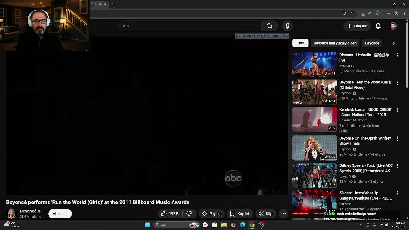The image size is (409, 230).
Task: Click Kaydet save button
Action: click(x=240, y=214)
